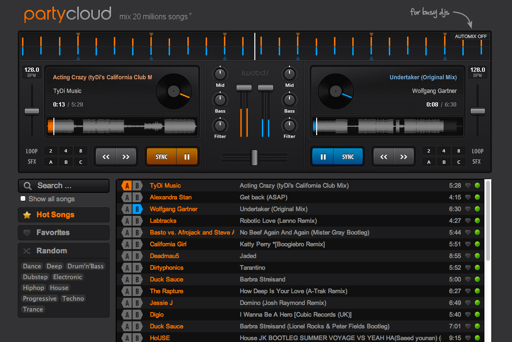This screenshot has width=512, height=342.
Task: Select the Random songs tab
Action: pyautogui.click(x=64, y=251)
